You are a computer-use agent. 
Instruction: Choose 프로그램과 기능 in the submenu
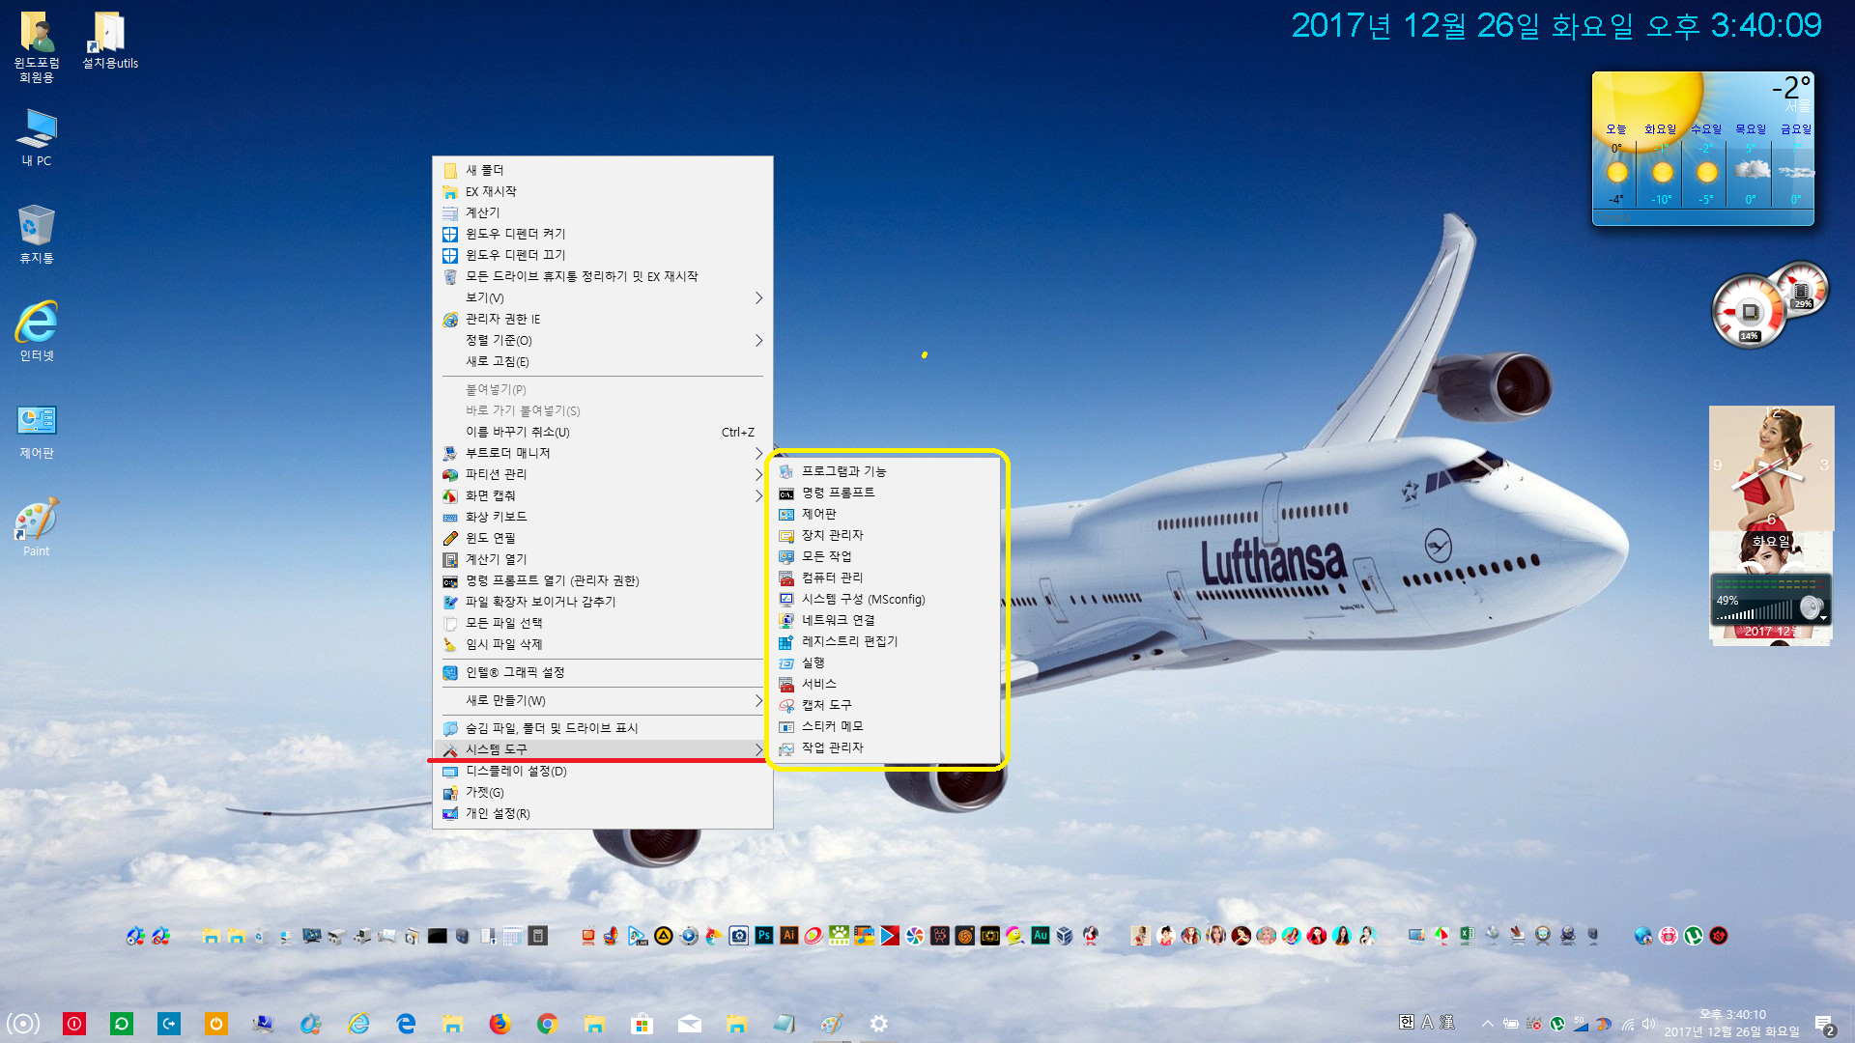[x=888, y=471]
